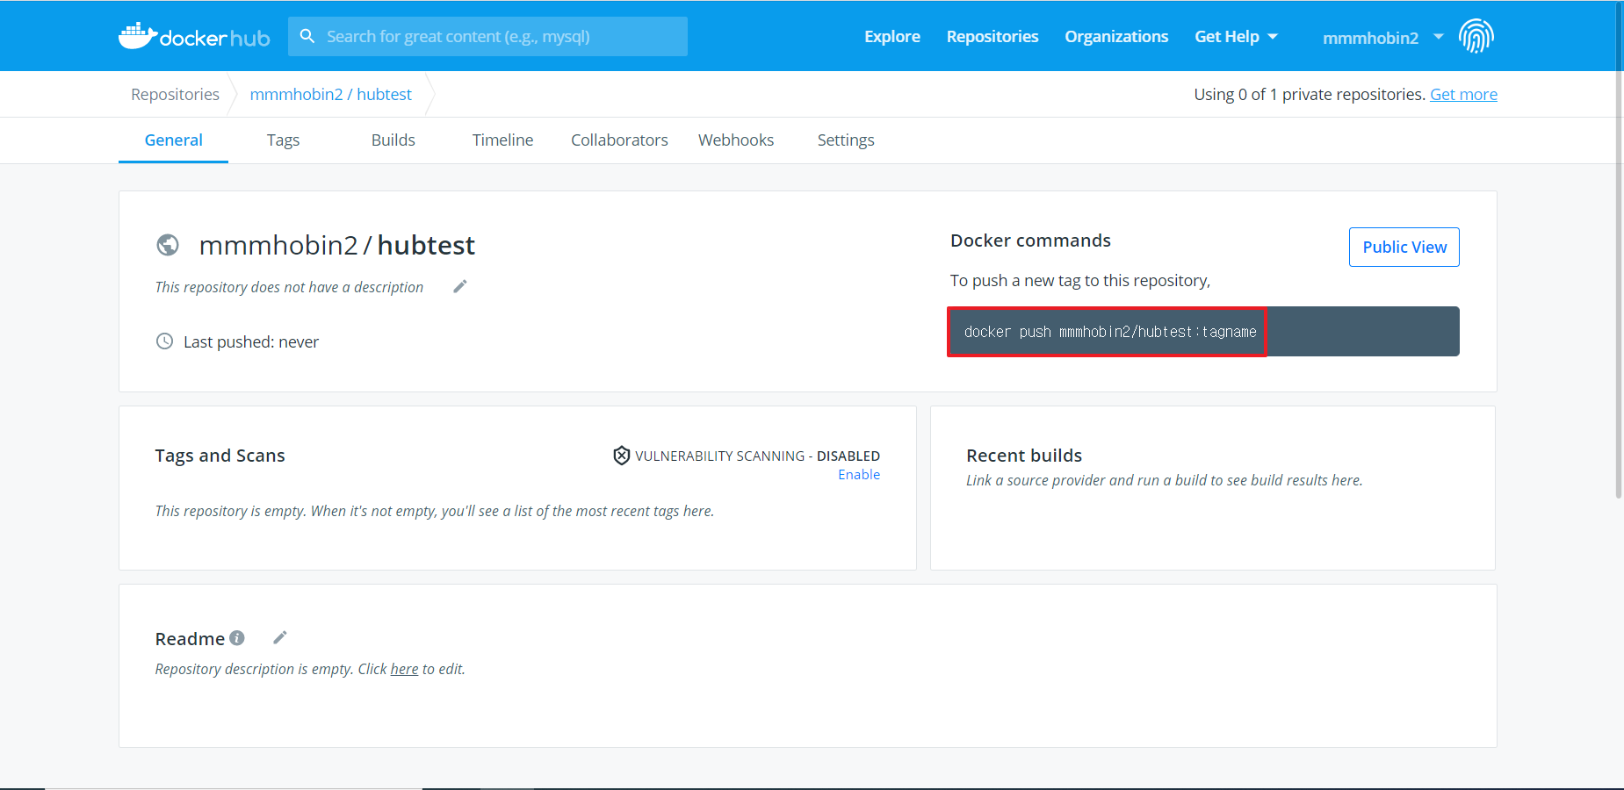
Task: Click the 'Tags and Scans' heading
Action: coord(220,456)
